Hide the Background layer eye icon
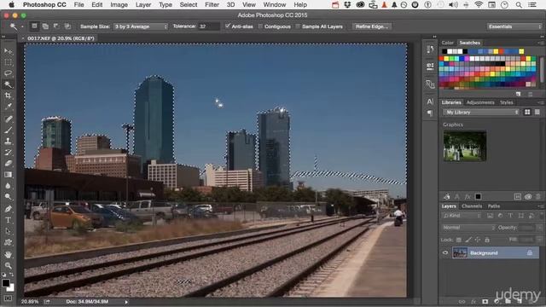 (445, 252)
